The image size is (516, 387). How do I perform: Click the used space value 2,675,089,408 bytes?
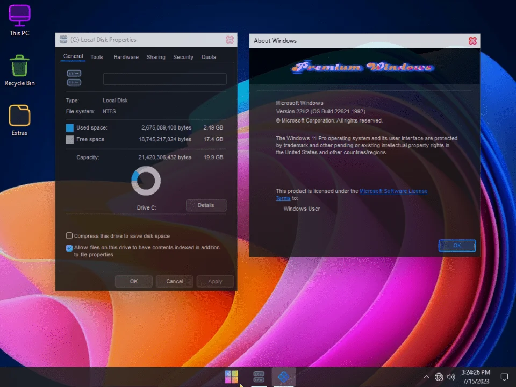click(x=166, y=128)
